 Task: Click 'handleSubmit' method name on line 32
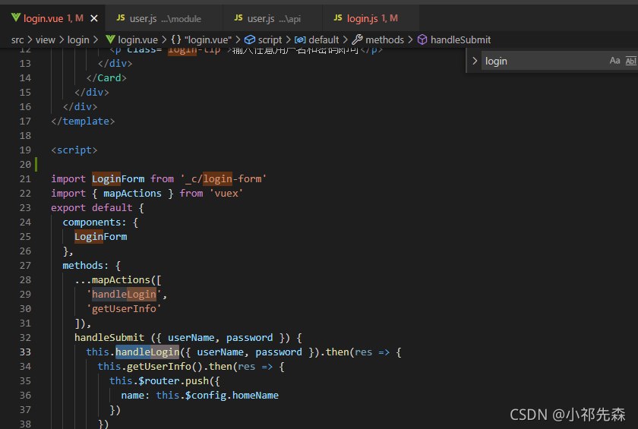tap(109, 338)
